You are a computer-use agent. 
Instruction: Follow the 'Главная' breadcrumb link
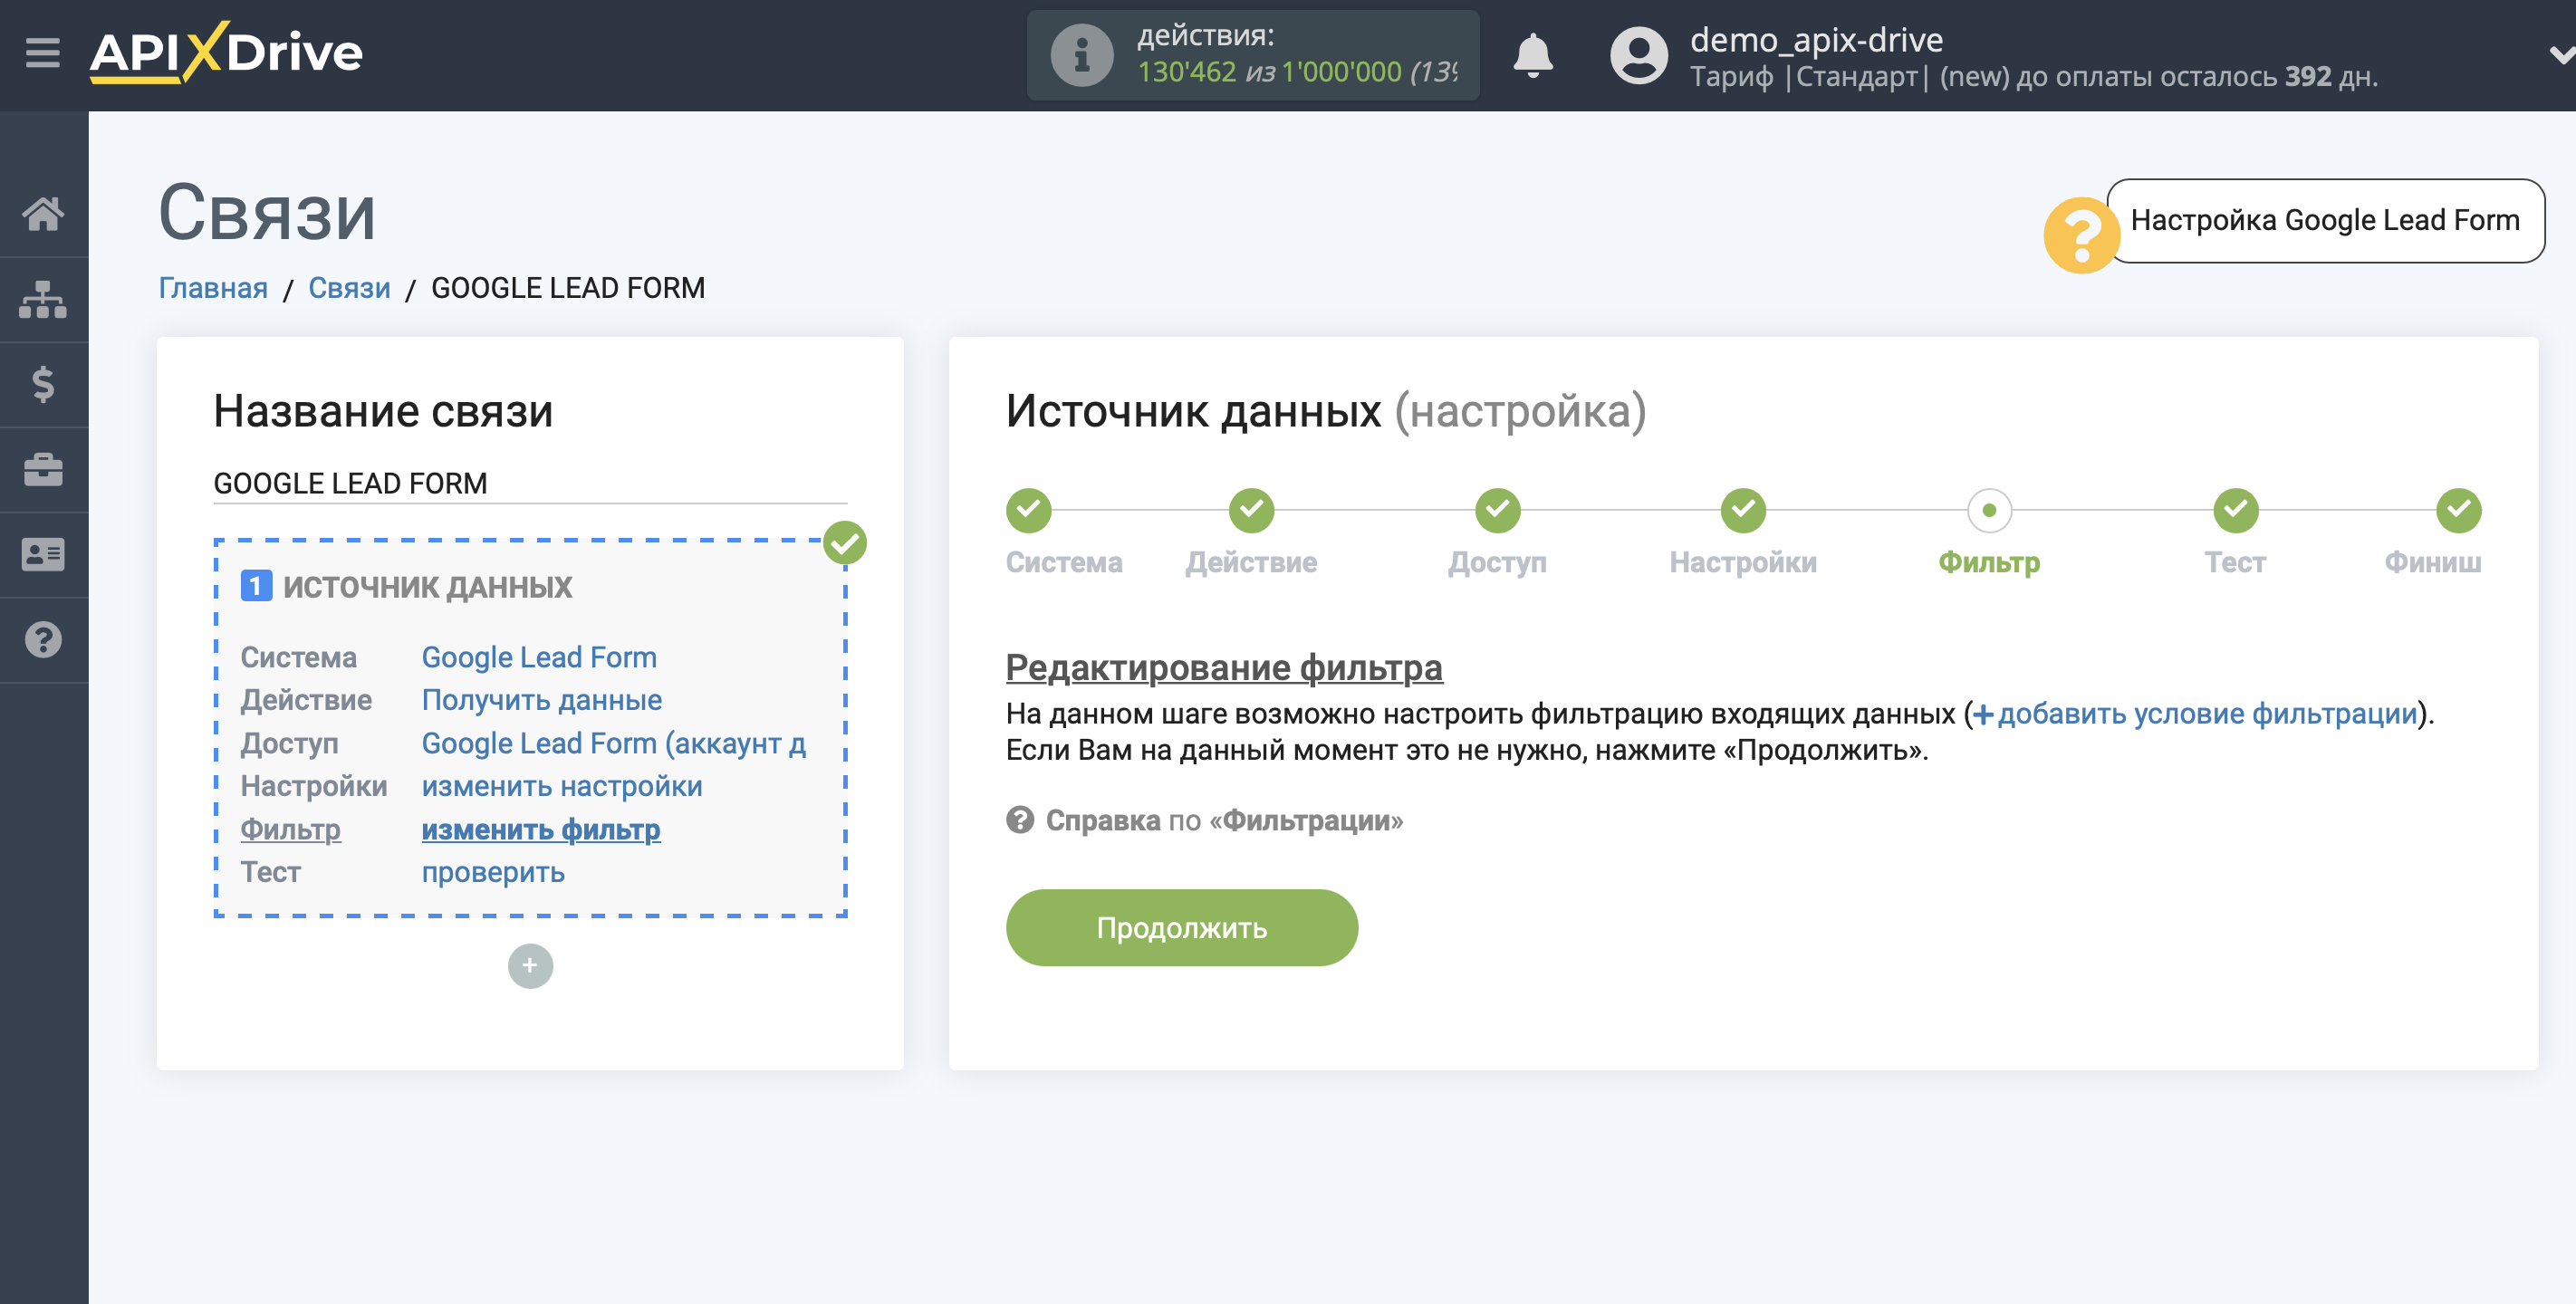click(x=213, y=288)
